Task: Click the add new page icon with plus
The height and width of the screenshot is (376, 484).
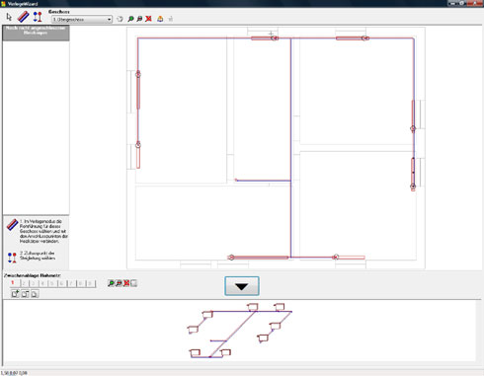Action: pos(15,294)
